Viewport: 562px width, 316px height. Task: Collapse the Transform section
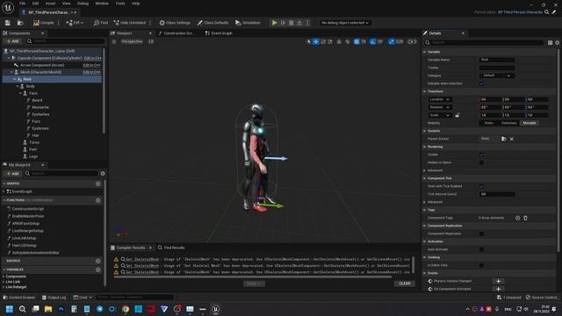click(x=425, y=91)
